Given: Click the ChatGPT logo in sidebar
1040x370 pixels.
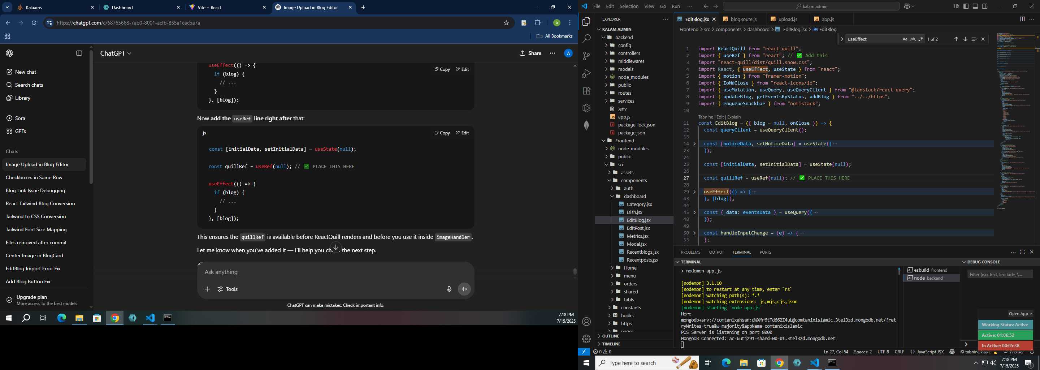Looking at the screenshot, I should pos(9,53).
